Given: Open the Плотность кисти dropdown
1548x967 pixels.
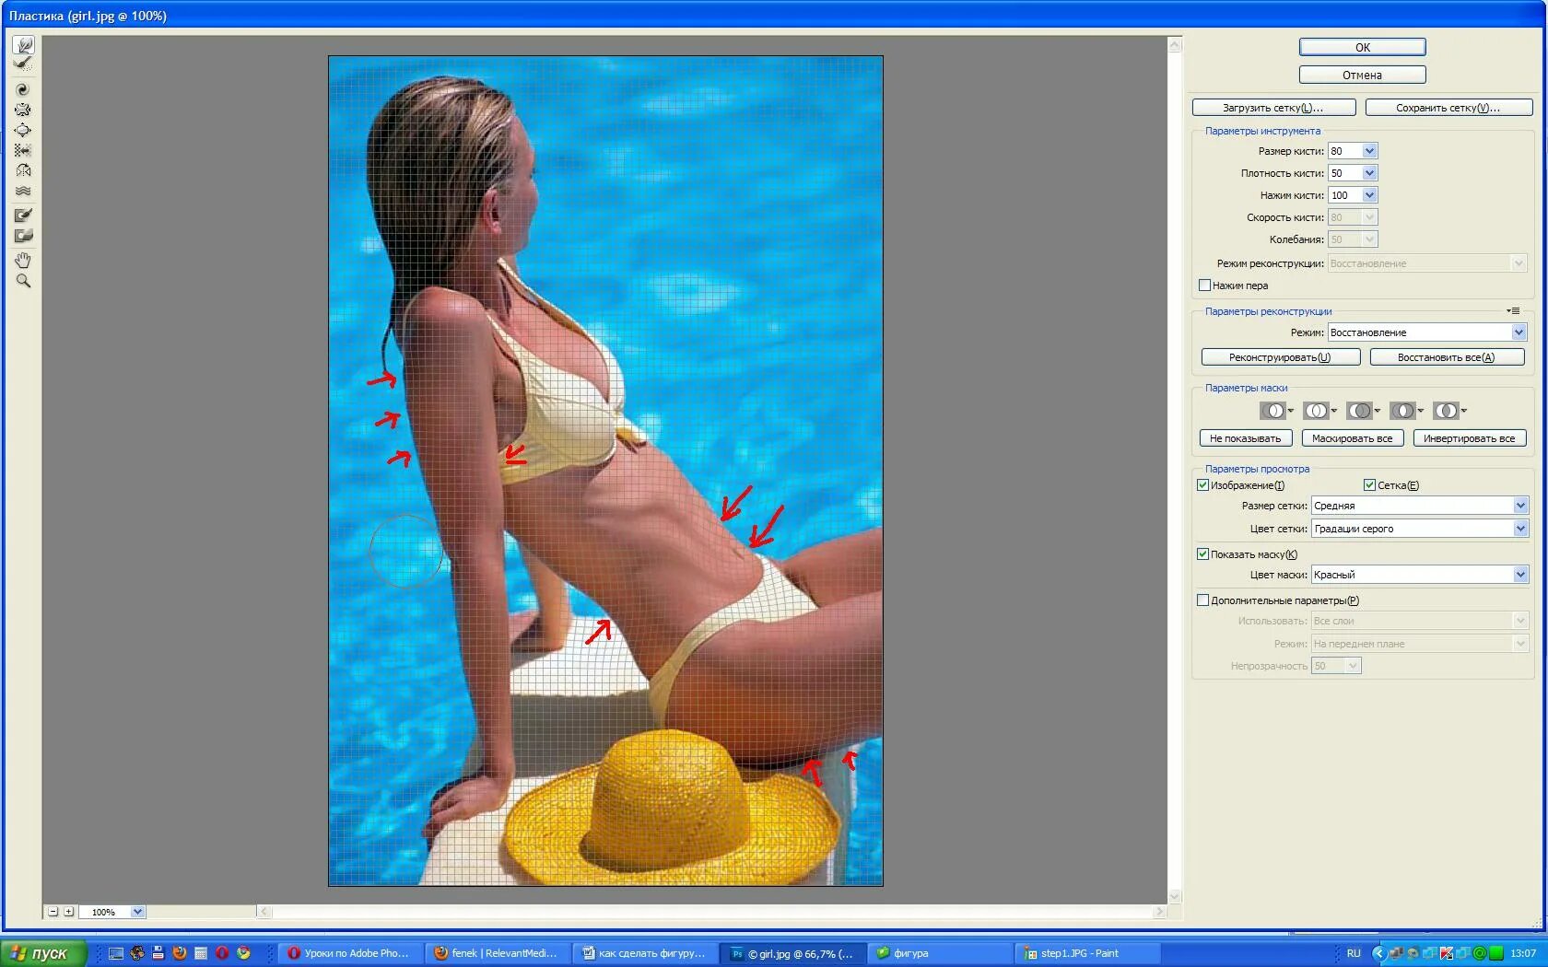Looking at the screenshot, I should (x=1369, y=173).
